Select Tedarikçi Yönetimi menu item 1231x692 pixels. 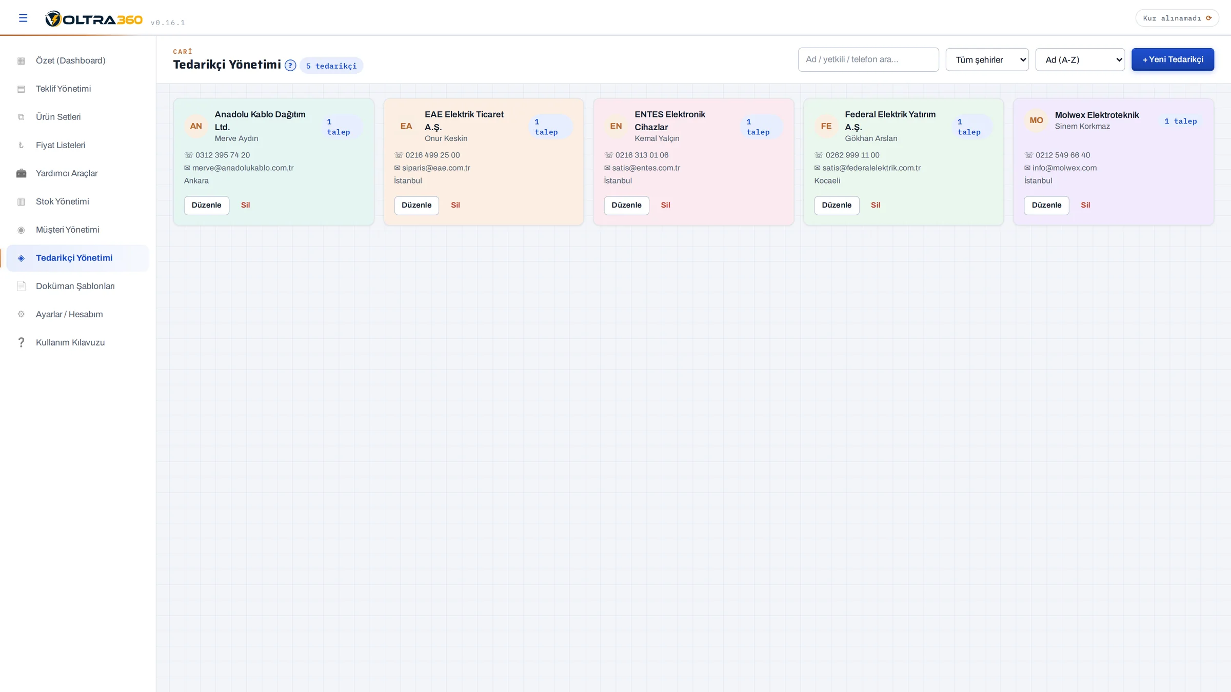click(77, 258)
